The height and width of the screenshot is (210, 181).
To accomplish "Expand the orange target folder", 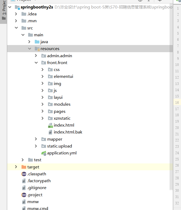I will point(16,167).
